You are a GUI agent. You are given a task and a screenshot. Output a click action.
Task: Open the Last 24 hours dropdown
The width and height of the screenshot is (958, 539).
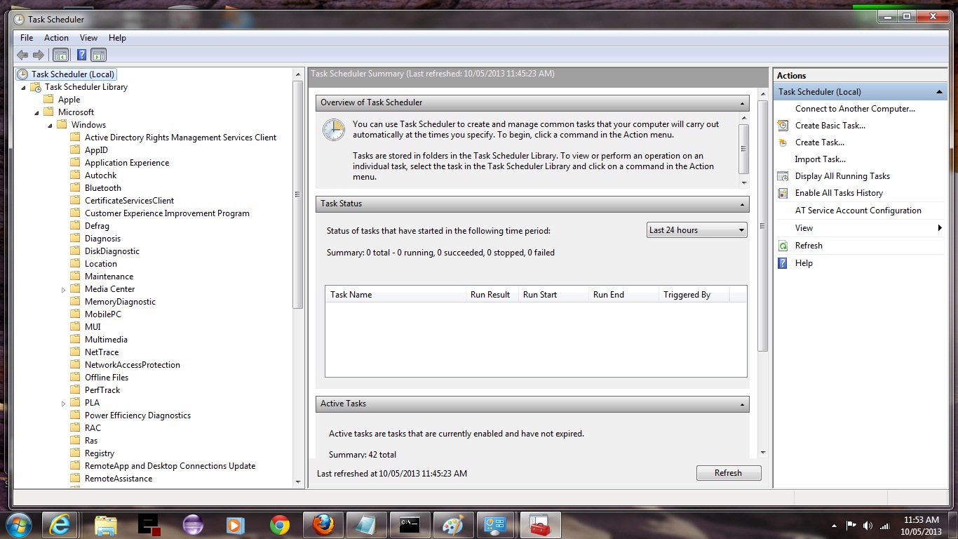[x=696, y=230]
